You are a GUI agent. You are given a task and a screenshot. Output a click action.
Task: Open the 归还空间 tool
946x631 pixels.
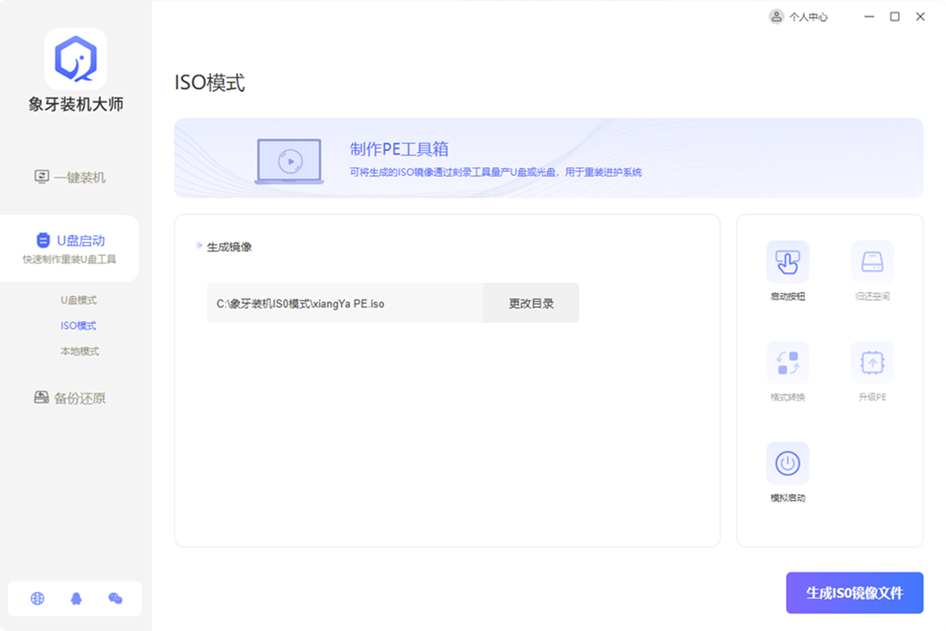point(871,261)
